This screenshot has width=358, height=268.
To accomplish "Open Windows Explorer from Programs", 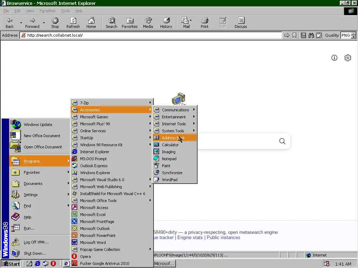I will pyautogui.click(x=112, y=173).
